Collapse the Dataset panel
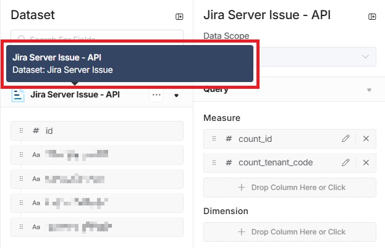 click(x=179, y=17)
